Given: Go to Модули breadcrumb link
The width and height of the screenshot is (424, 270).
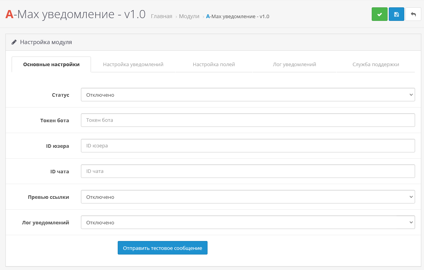Looking at the screenshot, I should [x=189, y=17].
